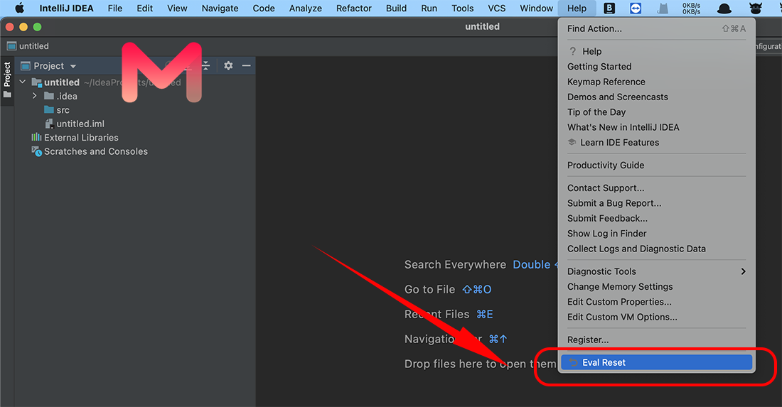
Task: Open the Window menu
Action: click(x=536, y=8)
